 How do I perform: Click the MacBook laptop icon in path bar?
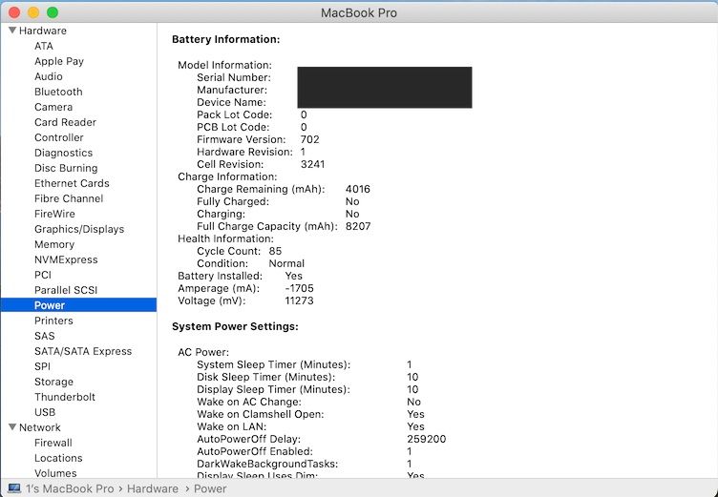pos(14,488)
